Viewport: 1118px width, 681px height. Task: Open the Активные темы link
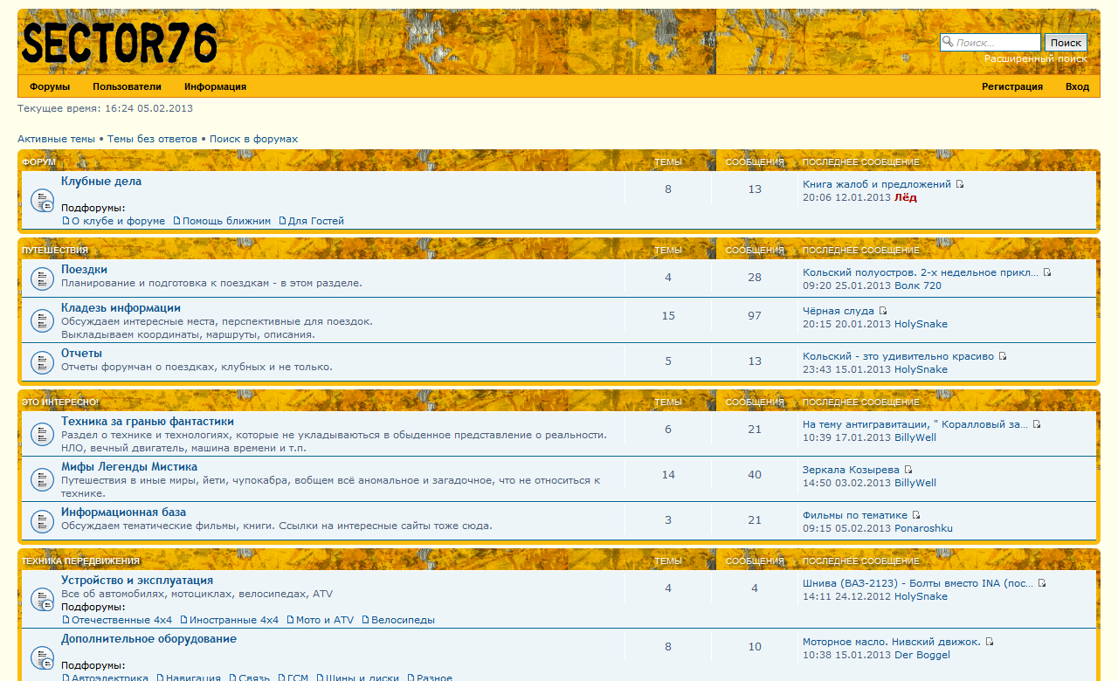point(56,139)
